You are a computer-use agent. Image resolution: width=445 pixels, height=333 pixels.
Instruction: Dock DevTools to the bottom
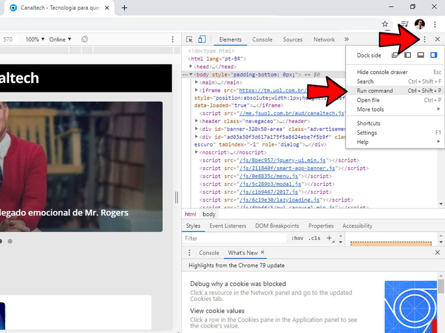[x=421, y=55]
